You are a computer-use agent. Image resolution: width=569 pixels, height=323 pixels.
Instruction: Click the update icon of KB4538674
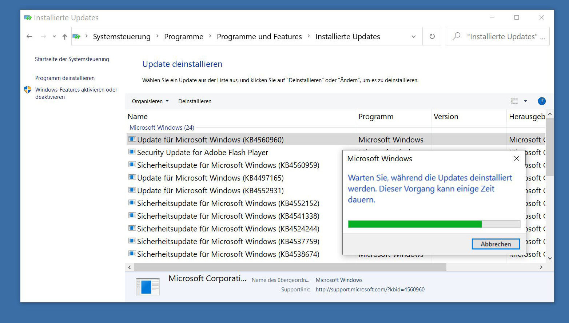pos(132,254)
